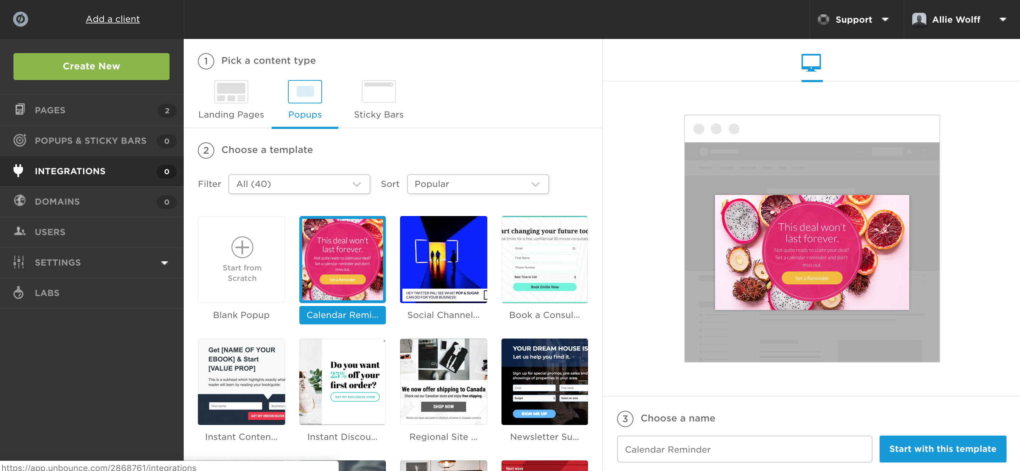The height and width of the screenshot is (471, 1020).
Task: Open the Users people icon
Action: point(20,231)
